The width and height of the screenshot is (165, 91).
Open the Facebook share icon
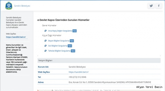click(159, 6)
